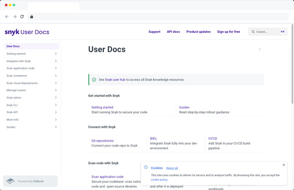
Task: Expand the Manage issues chevron
Action: pos(56,90)
